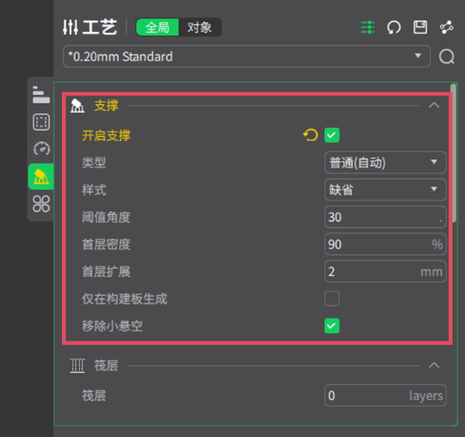The width and height of the screenshot is (465, 437).
Task: Click the 仅在构建板生成 label
Action: [125, 299]
